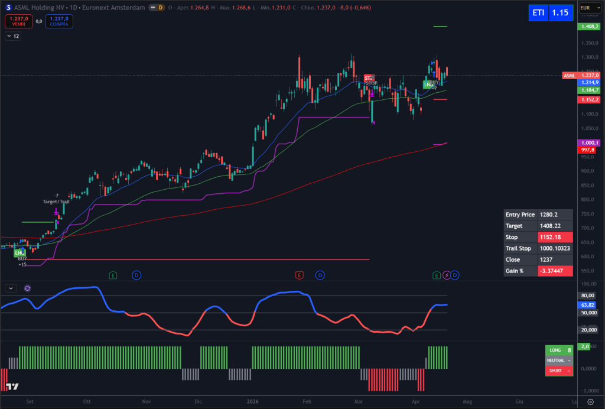Click the red earnings E marker near March
605x409 pixels.
click(299, 275)
